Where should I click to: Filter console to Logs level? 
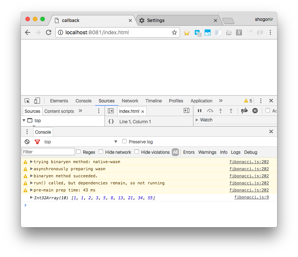coord(236,152)
